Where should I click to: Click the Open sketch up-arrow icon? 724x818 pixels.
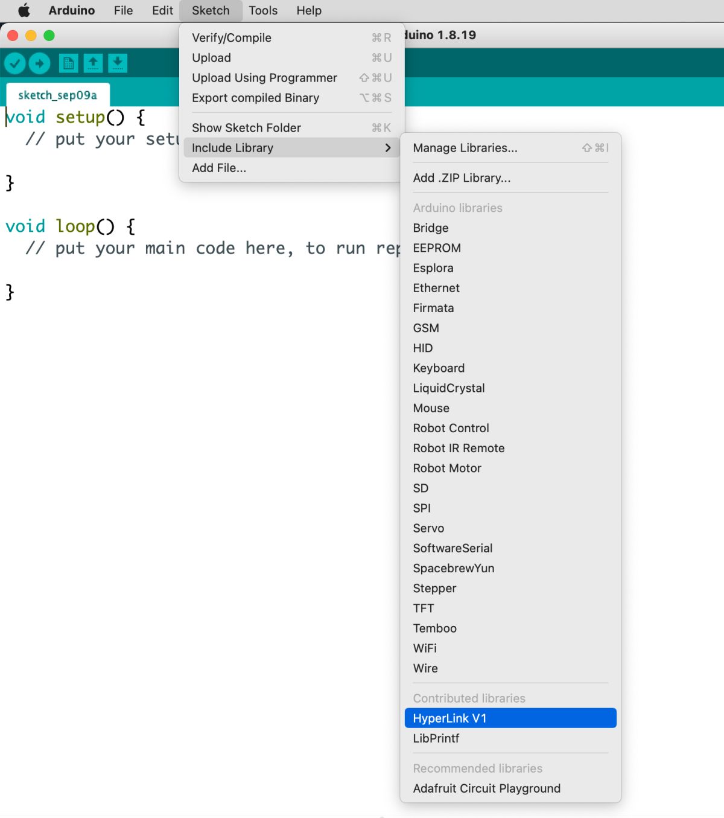pyautogui.click(x=93, y=63)
